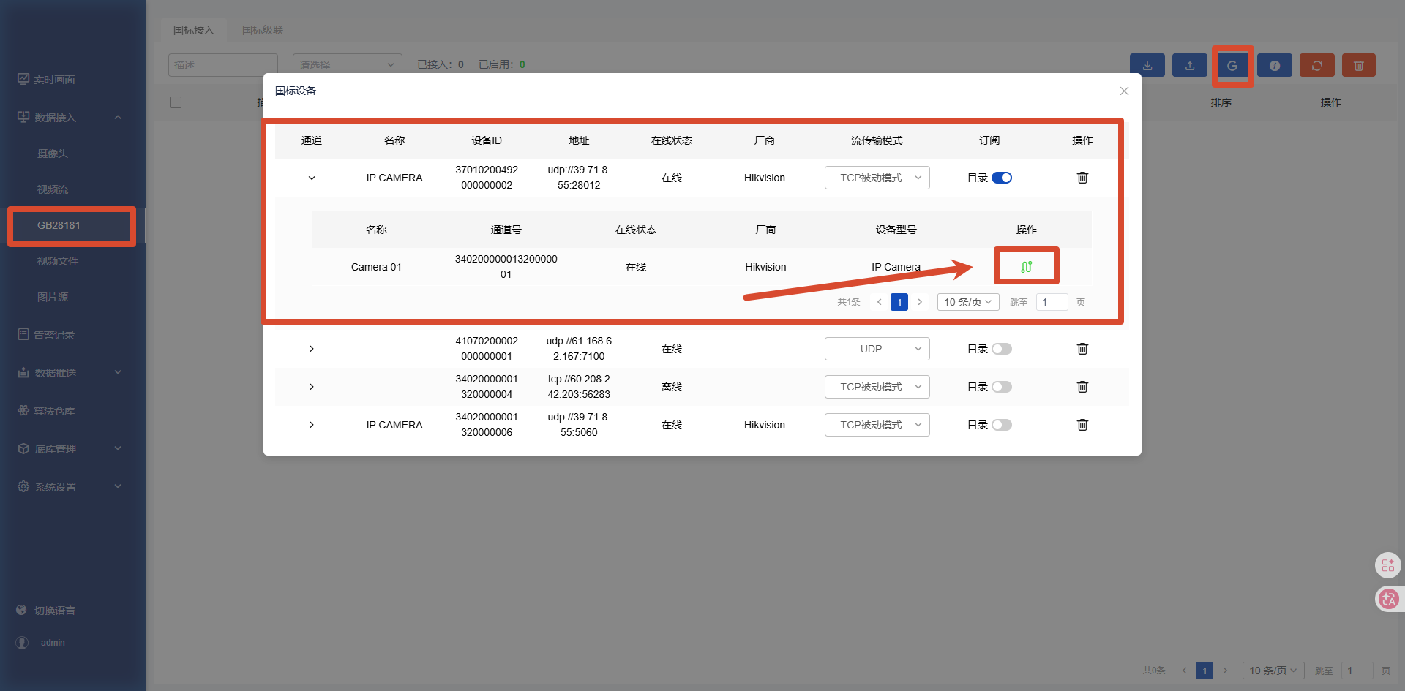The height and width of the screenshot is (691, 1405).
Task: Open the GB device discovery button
Action: 1232,65
